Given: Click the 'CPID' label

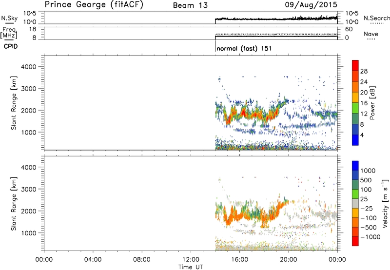Looking at the screenshot, I should (11, 46).
